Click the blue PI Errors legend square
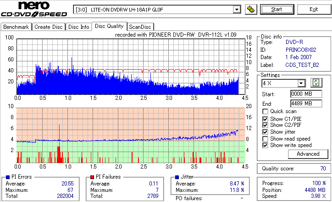The height and width of the screenshot is (202, 332). click(8, 177)
